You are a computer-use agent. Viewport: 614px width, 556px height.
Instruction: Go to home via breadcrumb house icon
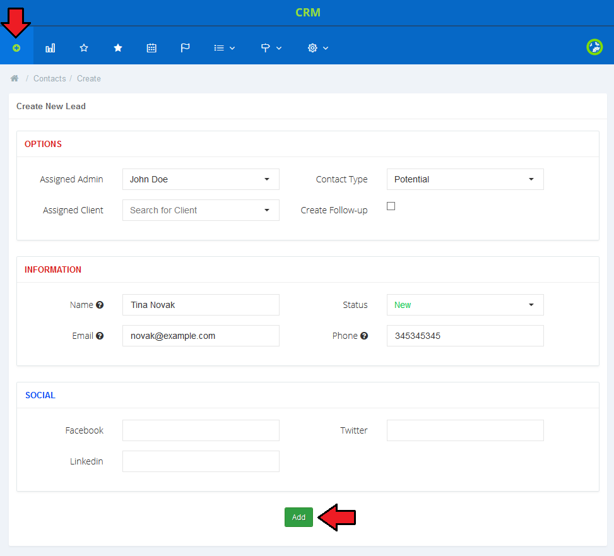tap(15, 78)
